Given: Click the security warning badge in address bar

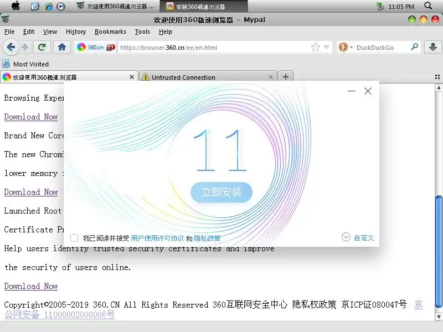Looking at the screenshot, I should (x=110, y=47).
